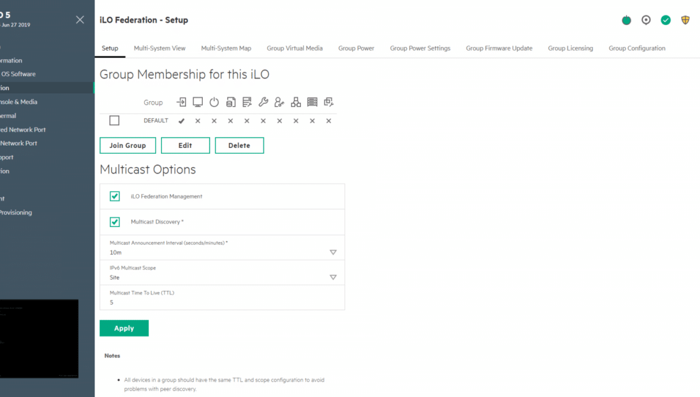Toggle the Multicast Discovery checkbox
700x397 pixels.
(115, 222)
